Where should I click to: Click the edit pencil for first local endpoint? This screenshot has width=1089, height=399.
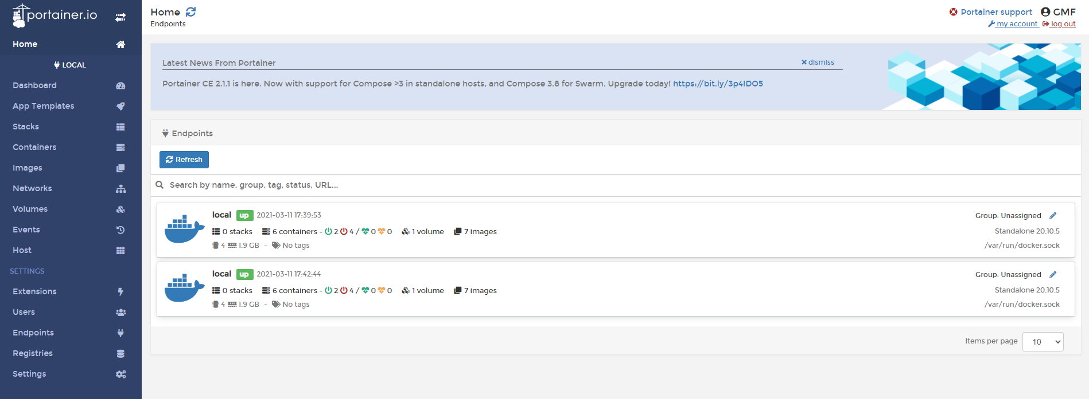pyautogui.click(x=1053, y=216)
